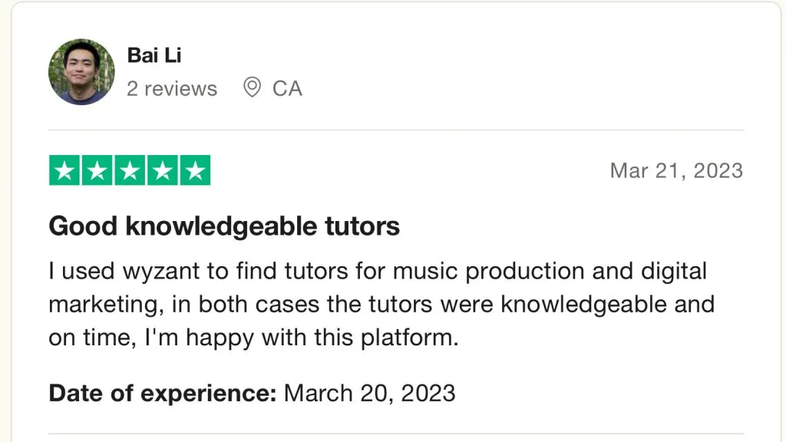The width and height of the screenshot is (786, 442).
Task: Click the first green rating star
Action: coord(64,170)
